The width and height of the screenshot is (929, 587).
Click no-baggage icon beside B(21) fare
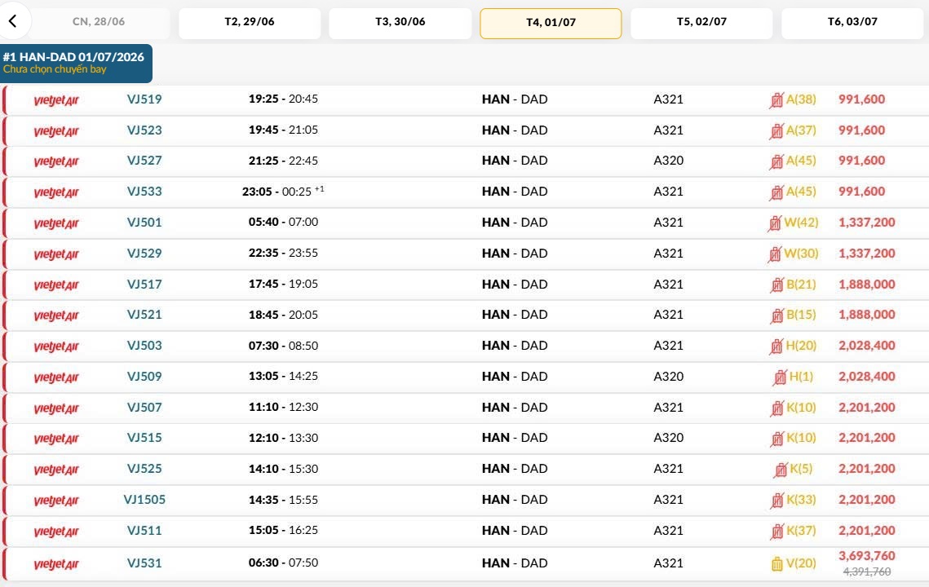[x=776, y=285]
